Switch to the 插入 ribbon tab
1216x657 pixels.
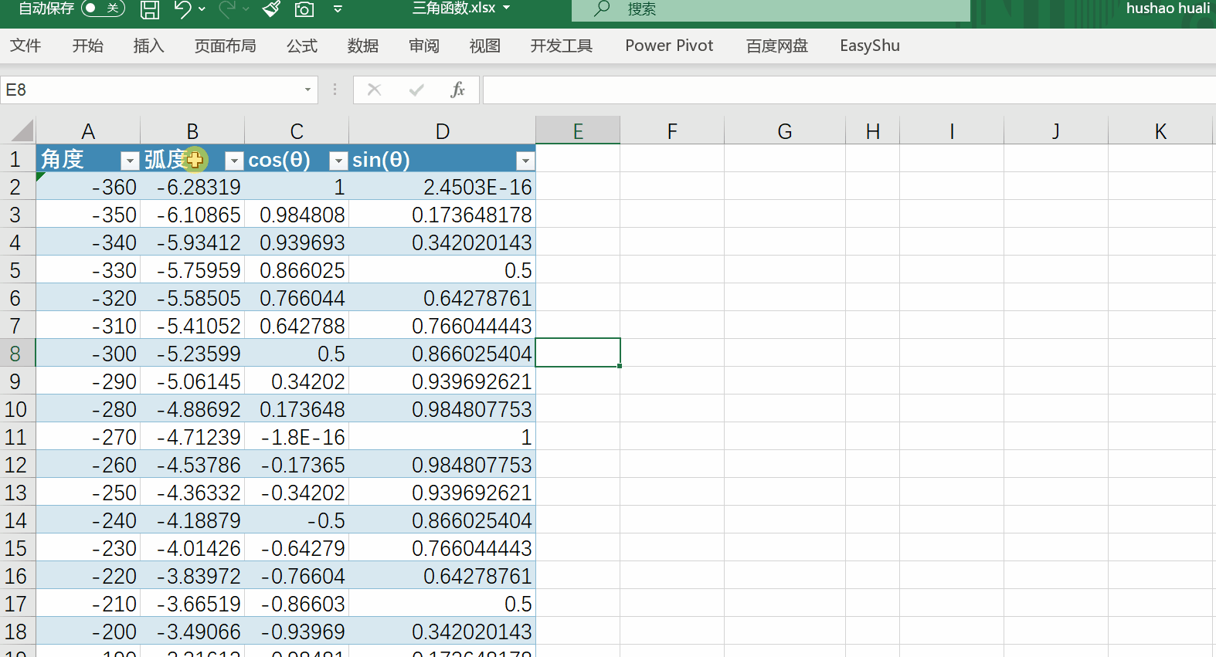click(x=148, y=46)
